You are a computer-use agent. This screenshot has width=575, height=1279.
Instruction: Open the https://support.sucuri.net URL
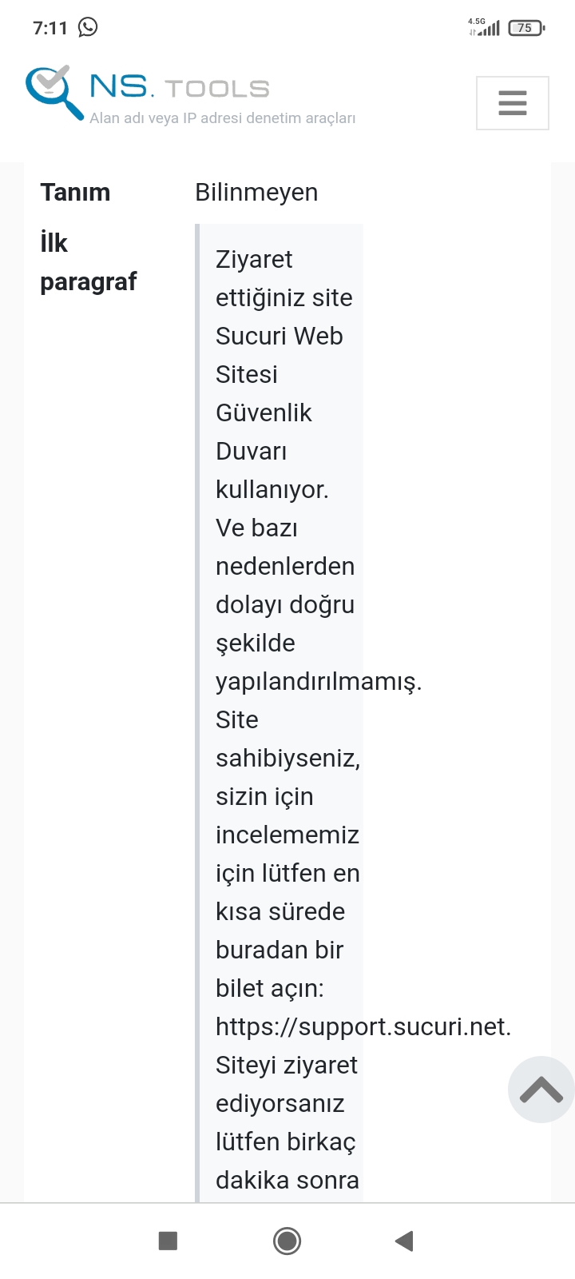click(363, 1026)
